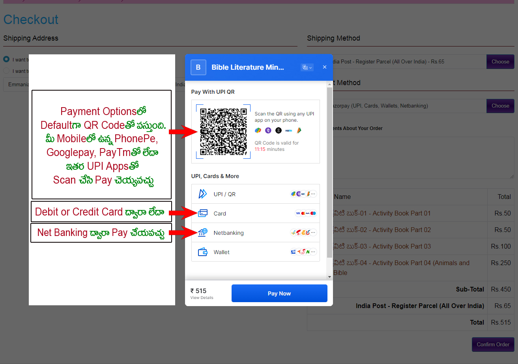
Task: Click the Confirm Order button
Action: [x=493, y=344]
